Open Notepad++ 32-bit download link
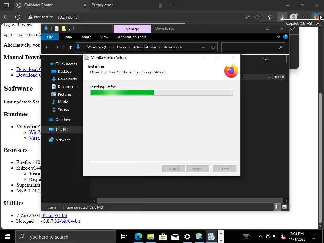This screenshot has width=324, height=243. click(x=60, y=221)
